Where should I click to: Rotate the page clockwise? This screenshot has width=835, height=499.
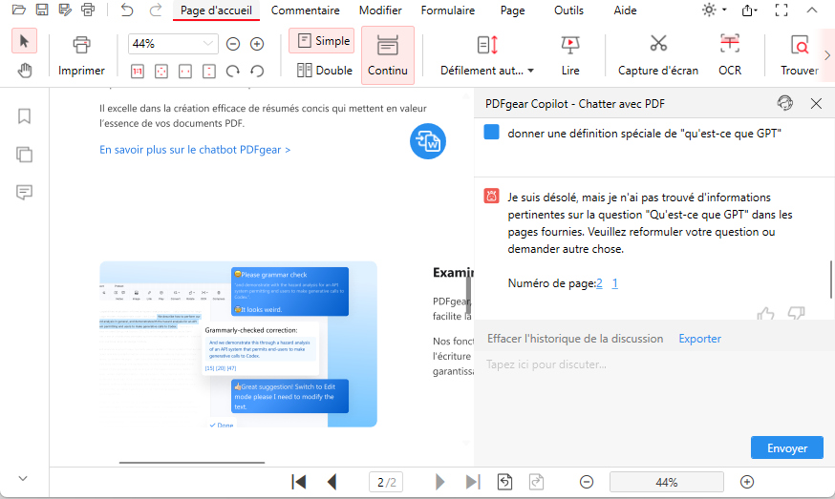click(x=233, y=71)
